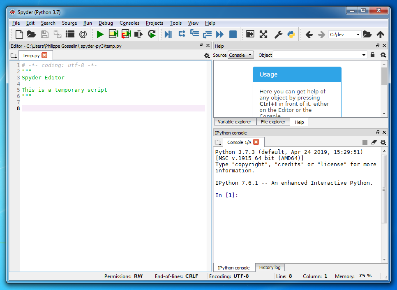Run the current cell and advance icon
Viewport: 397px width, 290px height.
click(126, 34)
